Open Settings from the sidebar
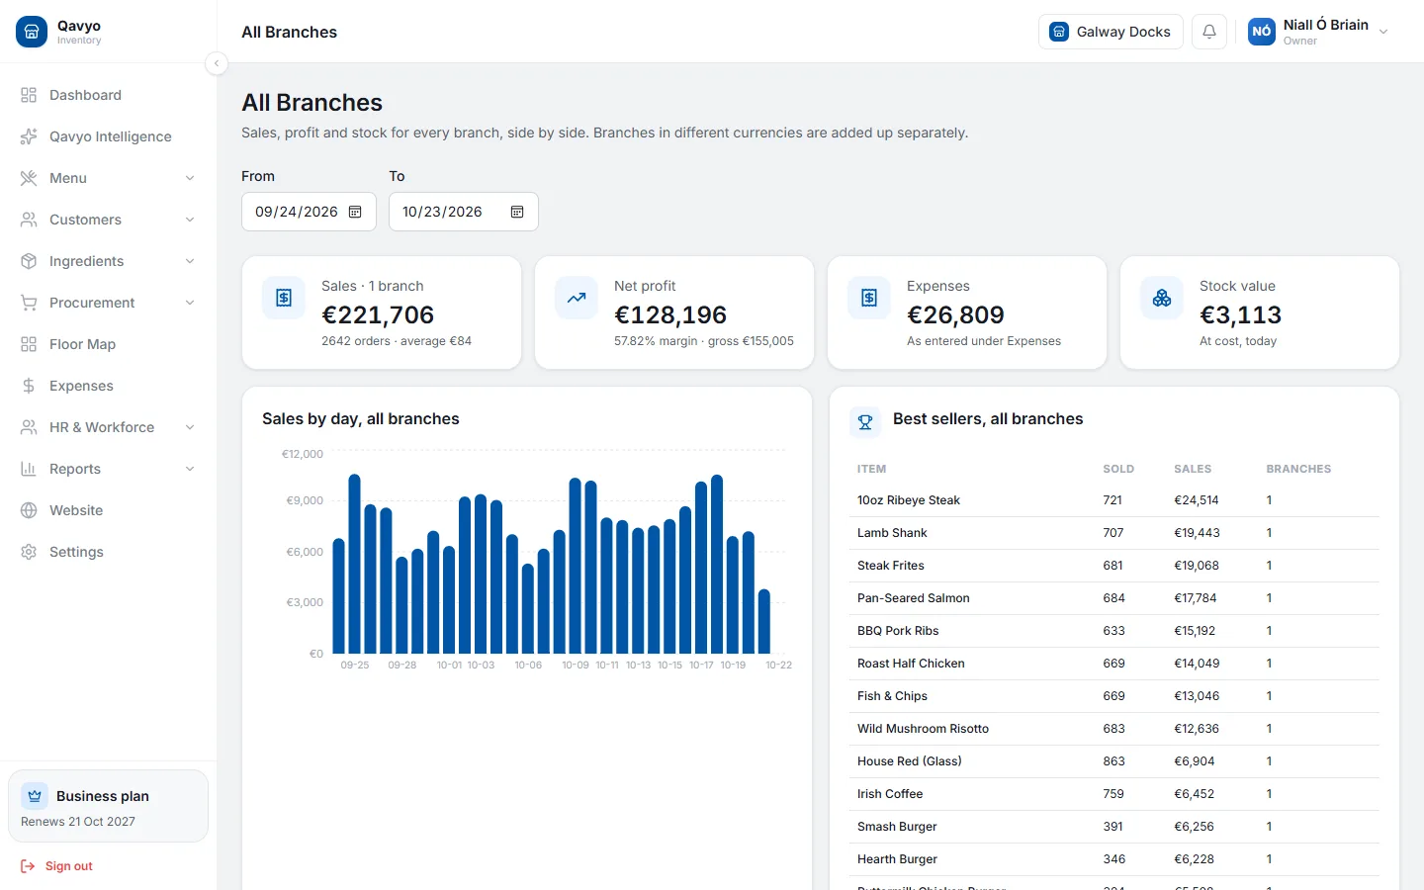Viewport: 1424px width, 890px height. [x=108, y=552]
